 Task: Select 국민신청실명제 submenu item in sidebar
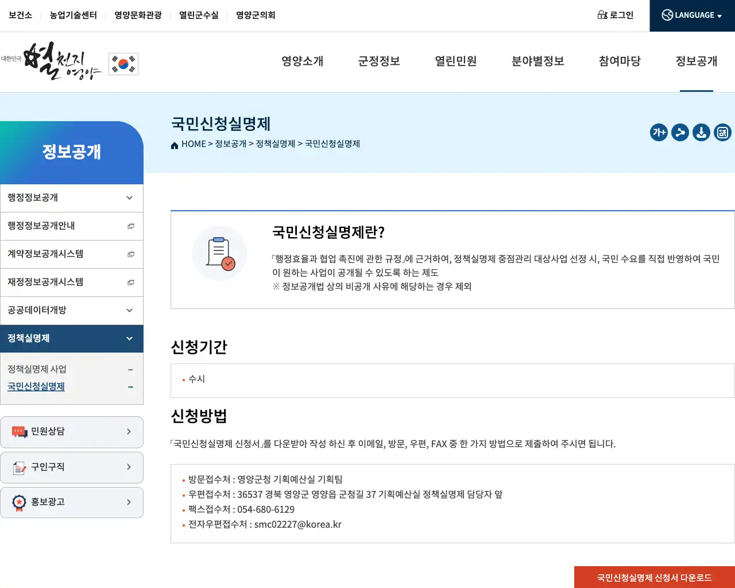(36, 386)
